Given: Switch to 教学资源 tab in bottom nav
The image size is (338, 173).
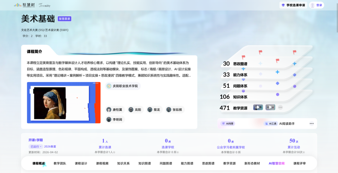Looking at the screenshot, I should 229,164.
